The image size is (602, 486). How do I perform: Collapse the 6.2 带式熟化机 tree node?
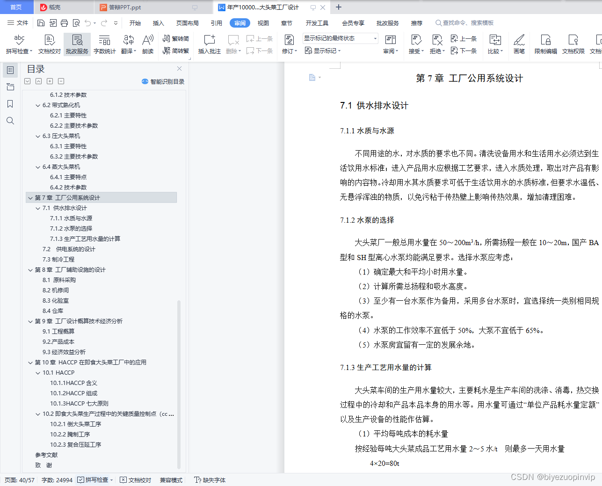coord(38,105)
